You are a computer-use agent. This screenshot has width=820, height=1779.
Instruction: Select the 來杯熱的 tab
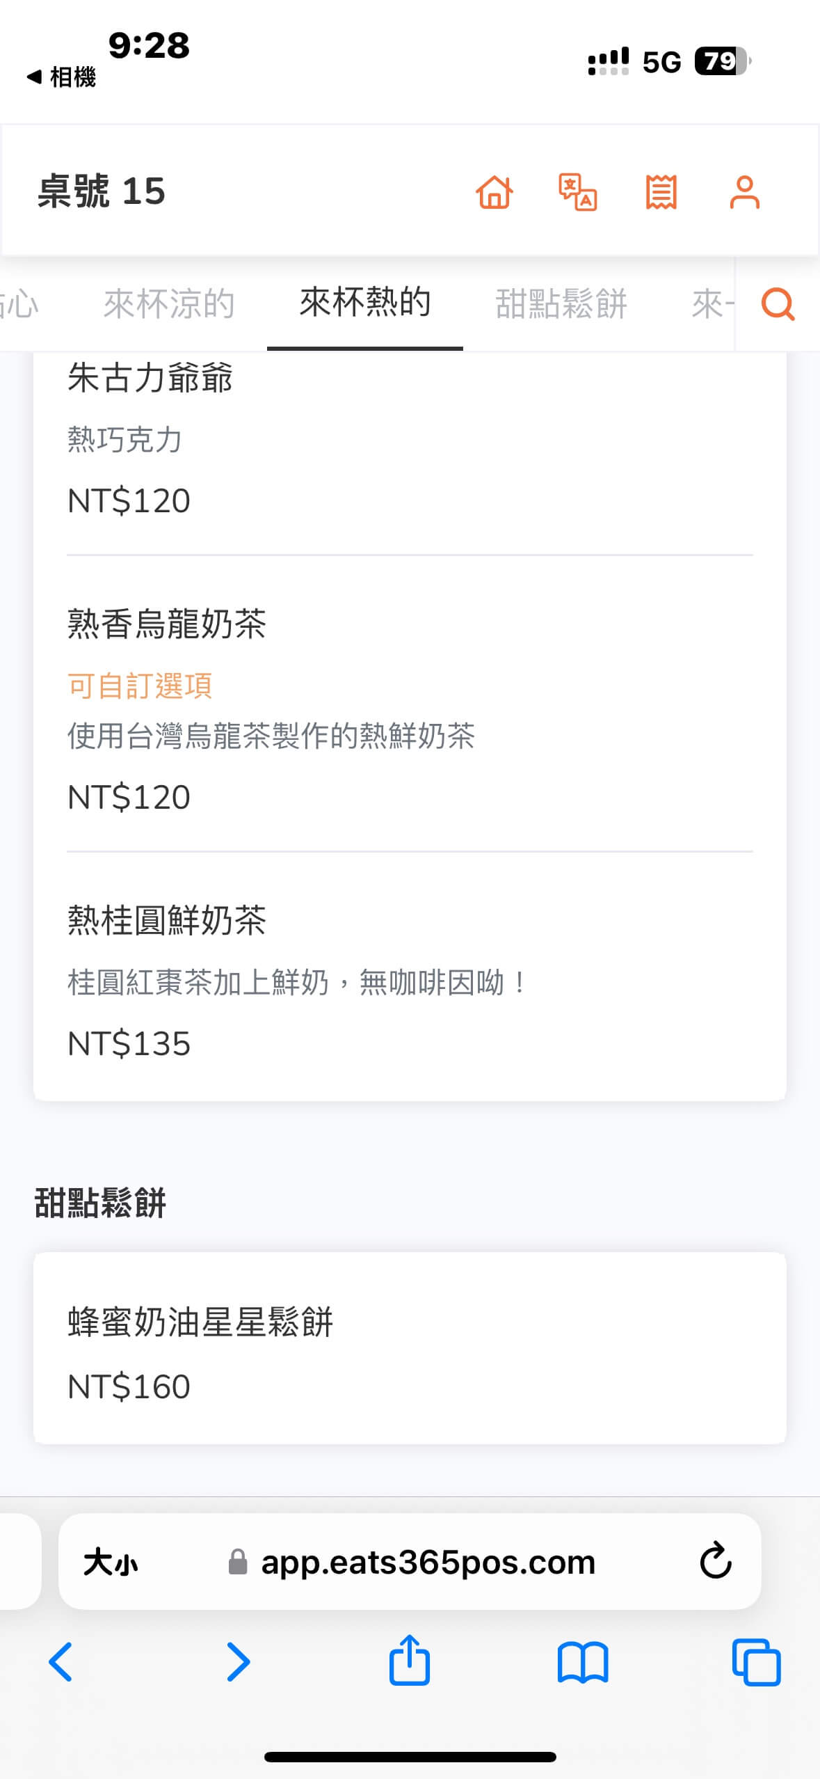click(365, 303)
